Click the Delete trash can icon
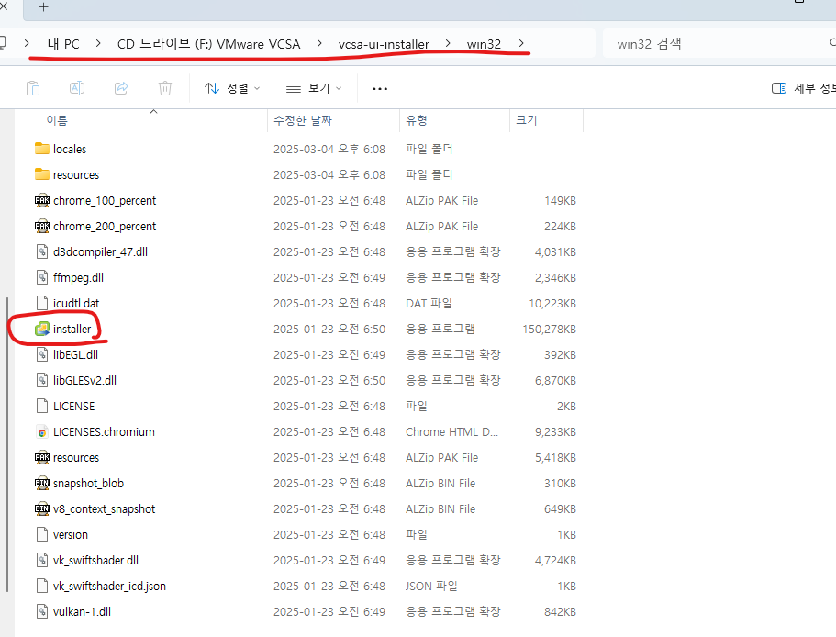The height and width of the screenshot is (637, 836). tap(165, 88)
